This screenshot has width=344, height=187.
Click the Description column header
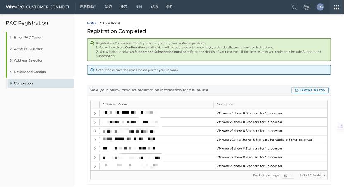[x=225, y=105]
